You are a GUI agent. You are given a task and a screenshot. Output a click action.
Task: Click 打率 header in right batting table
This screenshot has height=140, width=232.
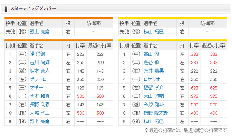click(x=194, y=46)
